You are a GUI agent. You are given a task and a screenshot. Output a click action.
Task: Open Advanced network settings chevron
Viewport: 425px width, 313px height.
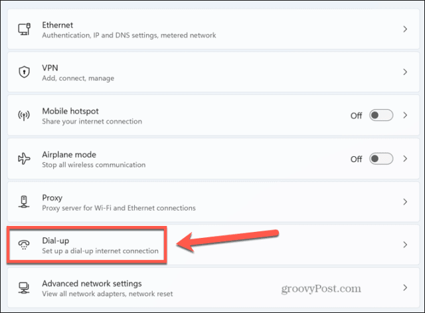pyautogui.click(x=405, y=288)
